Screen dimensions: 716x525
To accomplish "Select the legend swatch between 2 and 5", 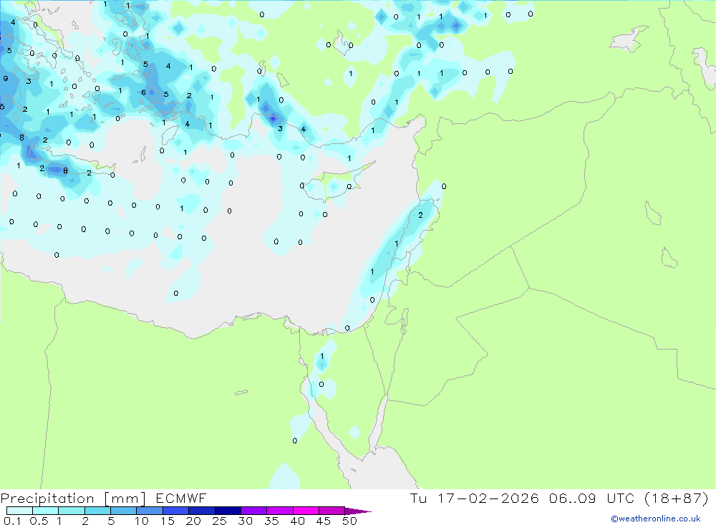I will 97,511.
